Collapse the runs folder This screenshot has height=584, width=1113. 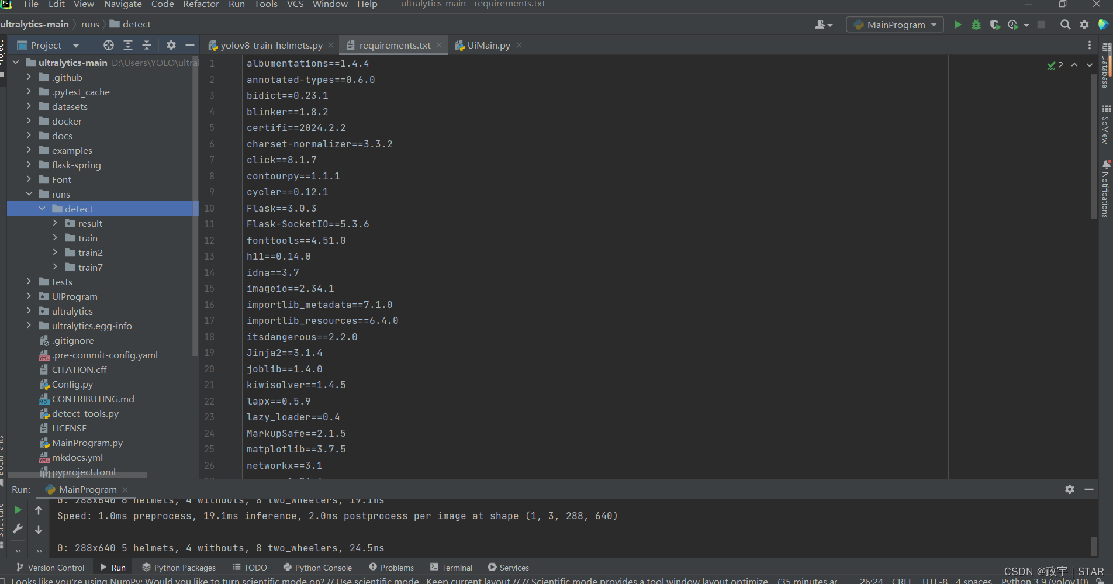pyautogui.click(x=29, y=194)
